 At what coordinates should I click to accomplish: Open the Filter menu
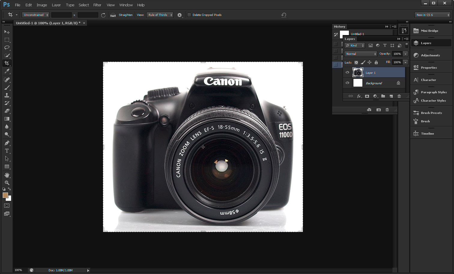[x=97, y=5]
